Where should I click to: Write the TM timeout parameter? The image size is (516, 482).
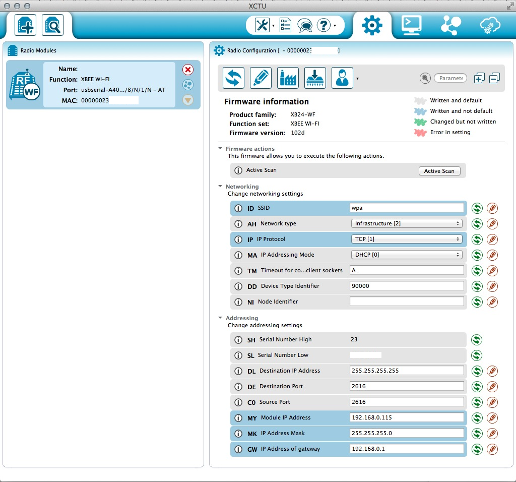492,271
